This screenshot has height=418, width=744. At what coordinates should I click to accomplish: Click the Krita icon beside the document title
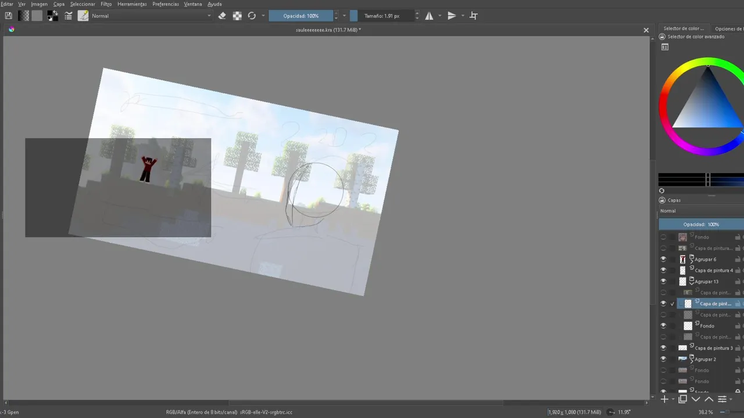(x=10, y=29)
